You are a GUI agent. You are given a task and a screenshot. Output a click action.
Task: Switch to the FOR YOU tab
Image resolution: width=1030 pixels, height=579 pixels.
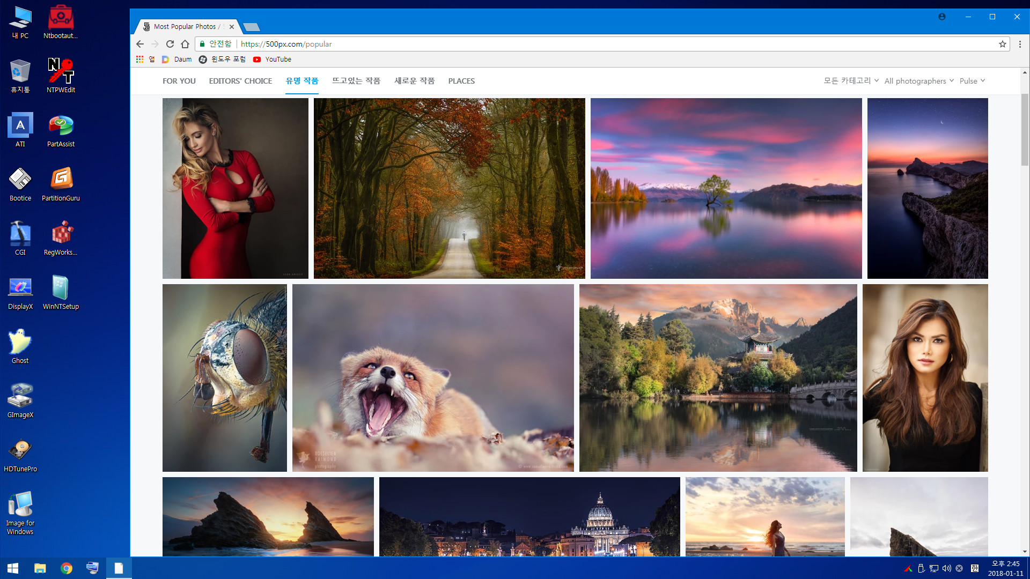click(179, 81)
